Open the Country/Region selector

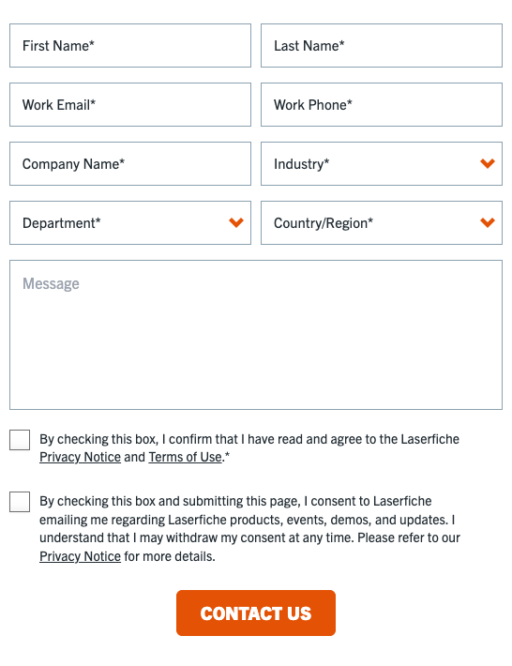coord(382,222)
